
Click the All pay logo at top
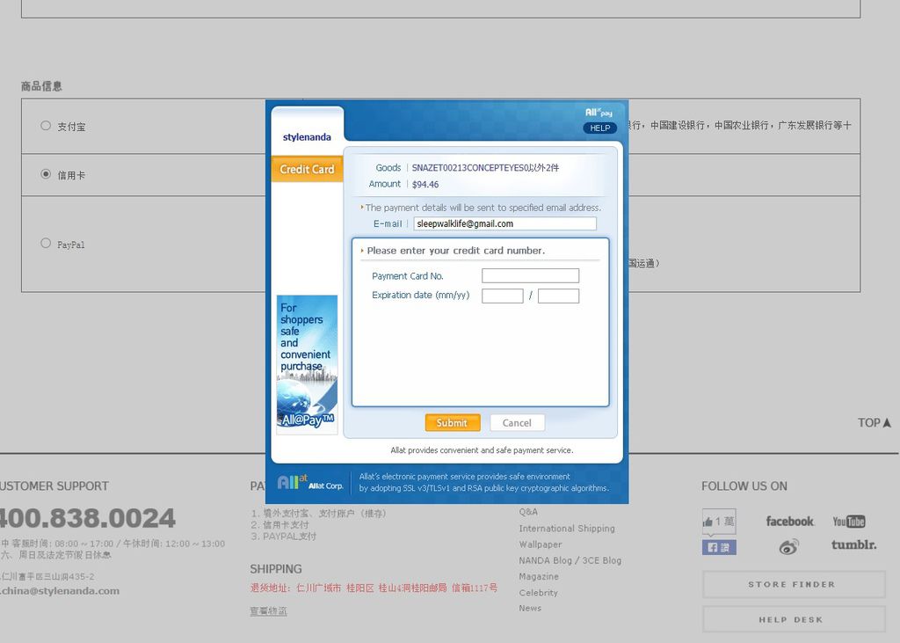click(599, 113)
